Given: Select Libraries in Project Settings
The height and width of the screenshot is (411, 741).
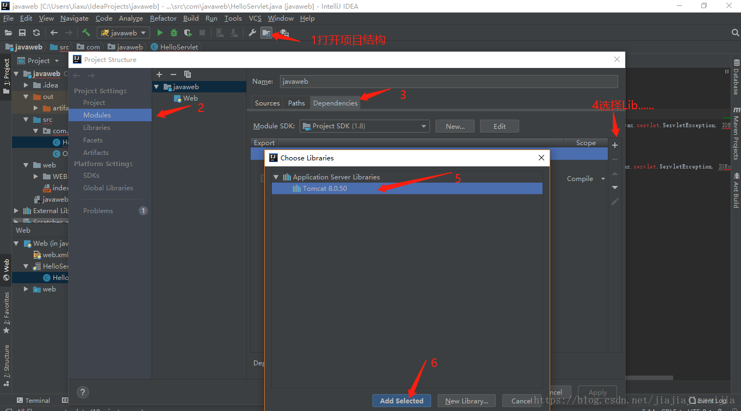Looking at the screenshot, I should click(x=97, y=128).
